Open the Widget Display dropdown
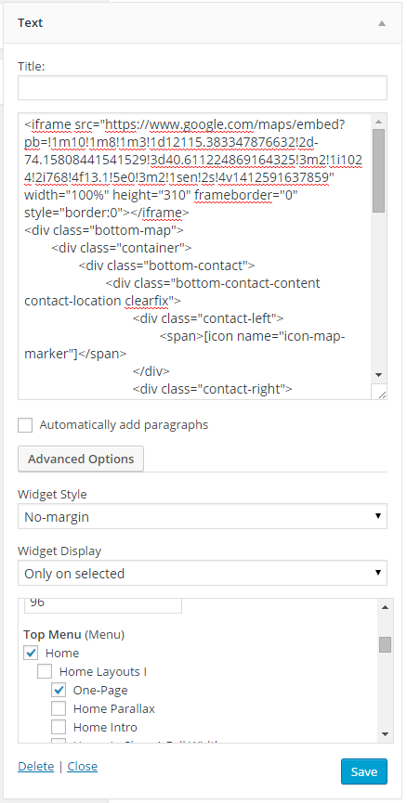Viewport: 407px width, 803px height. (203, 573)
